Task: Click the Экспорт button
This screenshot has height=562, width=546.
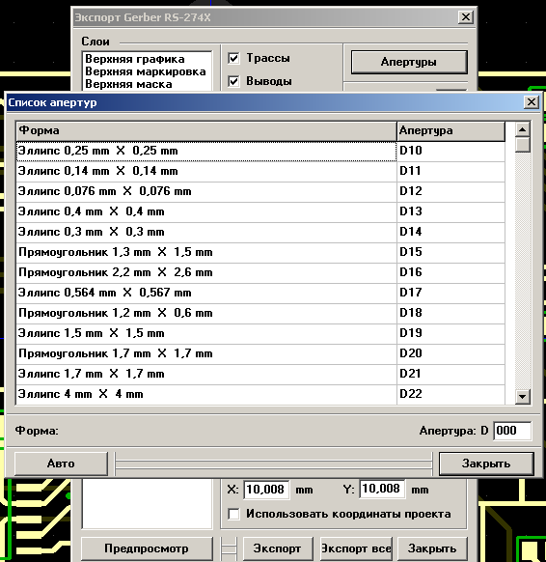Action: 277,548
